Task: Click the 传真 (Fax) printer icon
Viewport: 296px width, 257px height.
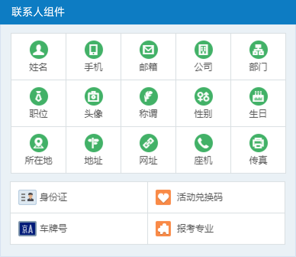Action: [x=258, y=143]
